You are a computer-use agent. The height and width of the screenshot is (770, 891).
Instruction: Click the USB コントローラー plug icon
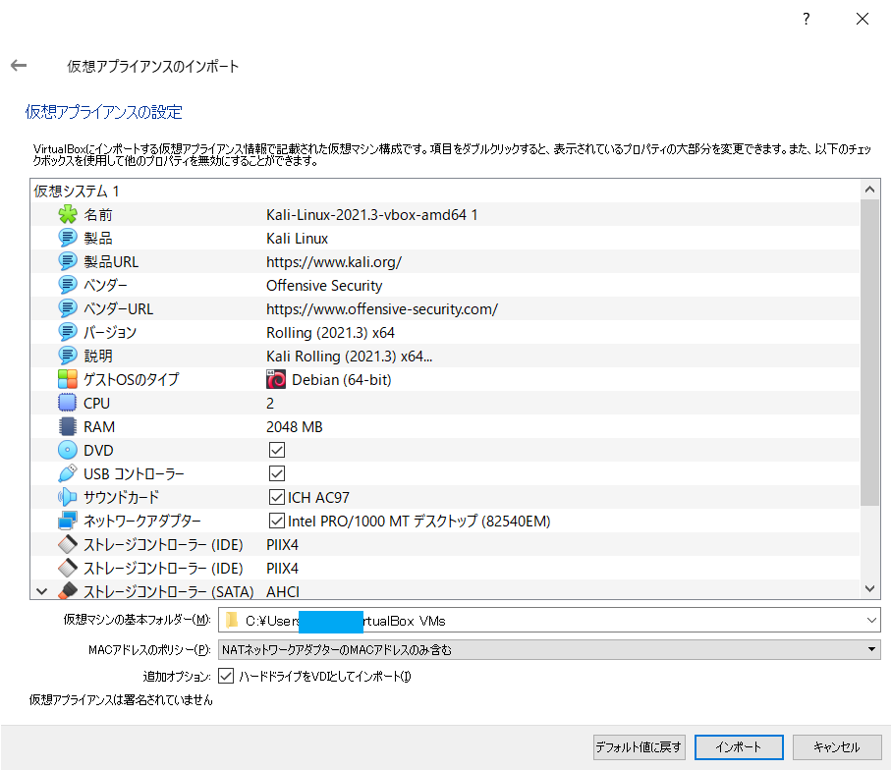pos(68,473)
